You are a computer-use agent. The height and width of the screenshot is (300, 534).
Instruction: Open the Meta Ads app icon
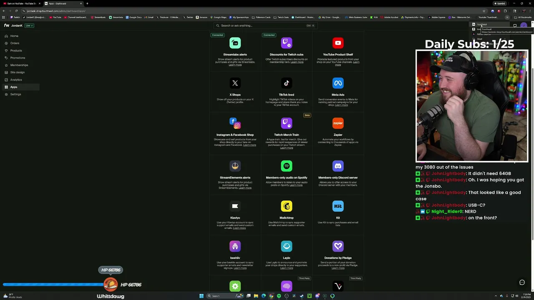338,83
